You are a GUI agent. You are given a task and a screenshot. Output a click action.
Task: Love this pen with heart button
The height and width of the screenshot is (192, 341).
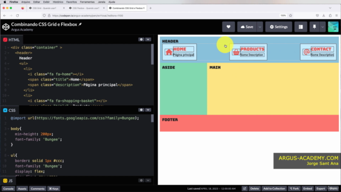(229, 27)
